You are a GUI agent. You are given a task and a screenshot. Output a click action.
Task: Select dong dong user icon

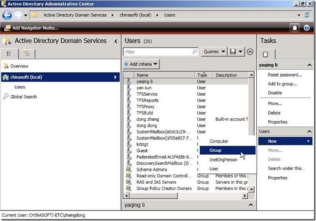click(129, 125)
